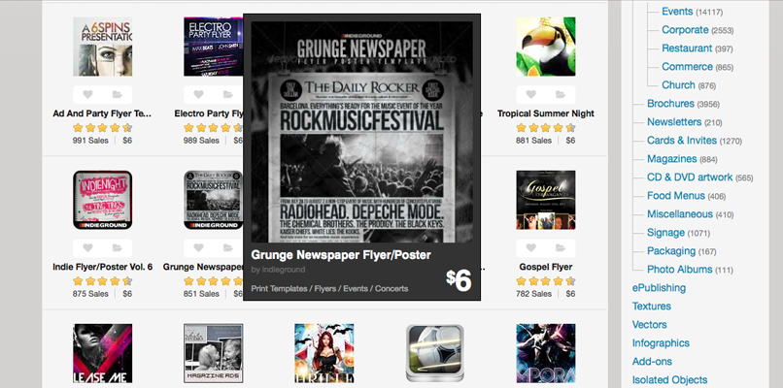Open the Electro Party Flyer thumbnail
The image size is (783, 388).
[x=213, y=47]
